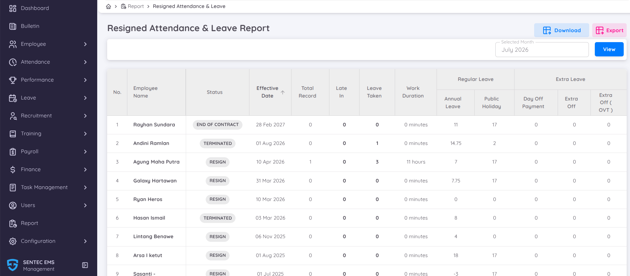Viewport: 630px width, 276px height.
Task: Download the report
Action: point(561,30)
